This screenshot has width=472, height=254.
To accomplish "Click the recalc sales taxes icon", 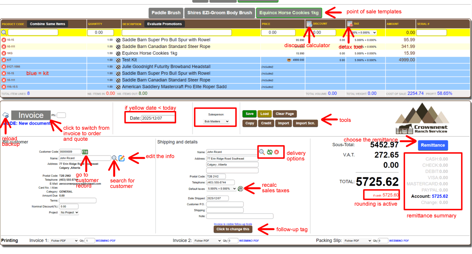I will (x=241, y=189).
